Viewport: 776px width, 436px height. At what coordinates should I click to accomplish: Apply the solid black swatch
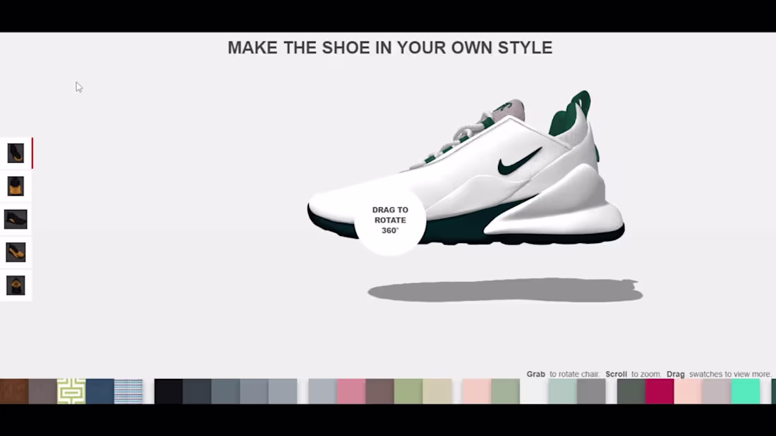pyautogui.click(x=169, y=392)
